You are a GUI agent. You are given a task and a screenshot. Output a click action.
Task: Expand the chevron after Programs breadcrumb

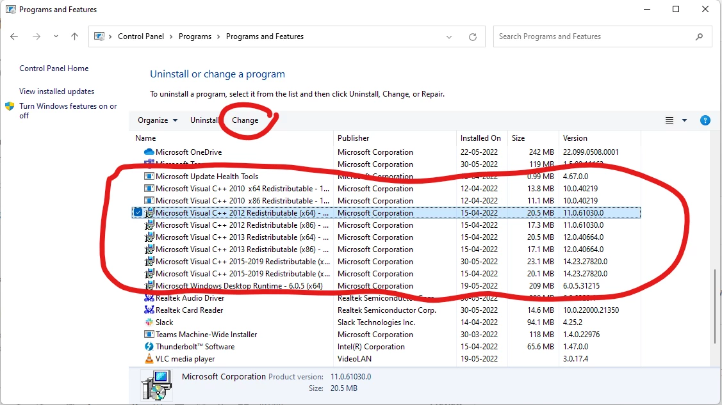[x=218, y=36]
